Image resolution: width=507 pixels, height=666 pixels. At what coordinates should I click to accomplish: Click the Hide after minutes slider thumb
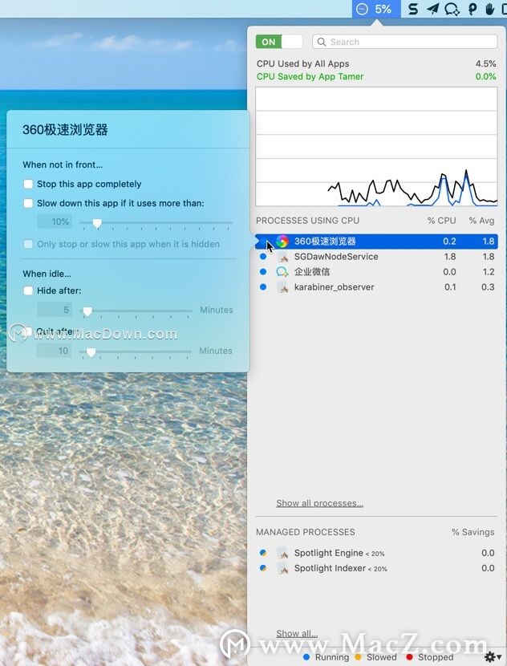point(87,312)
